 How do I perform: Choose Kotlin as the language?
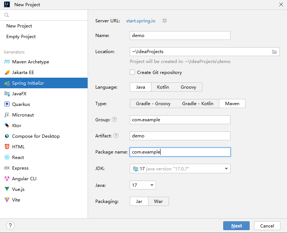[163, 87]
